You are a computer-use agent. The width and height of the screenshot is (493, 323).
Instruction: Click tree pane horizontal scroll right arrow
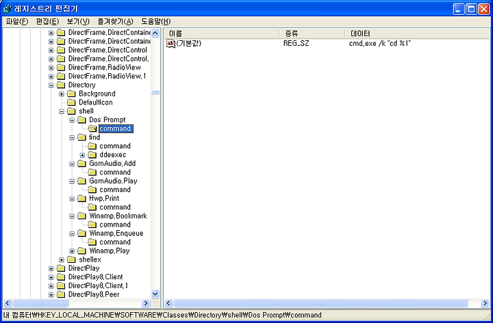[146, 303]
